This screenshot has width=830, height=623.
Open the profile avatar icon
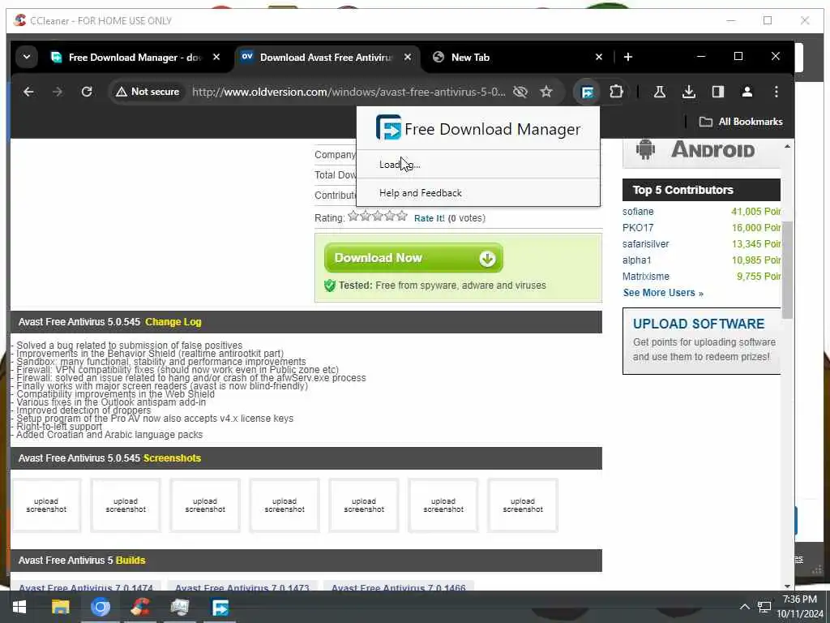[747, 92]
